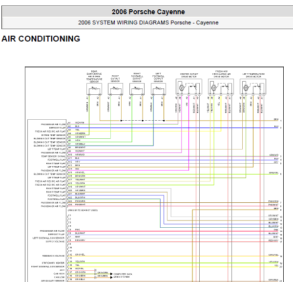Select the Rear Evaporative Air Temperature Sensor symbol

[94, 89]
